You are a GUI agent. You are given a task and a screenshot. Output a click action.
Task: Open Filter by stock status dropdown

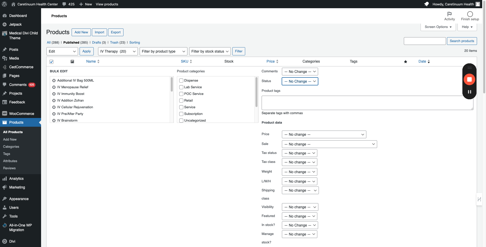coord(210,51)
